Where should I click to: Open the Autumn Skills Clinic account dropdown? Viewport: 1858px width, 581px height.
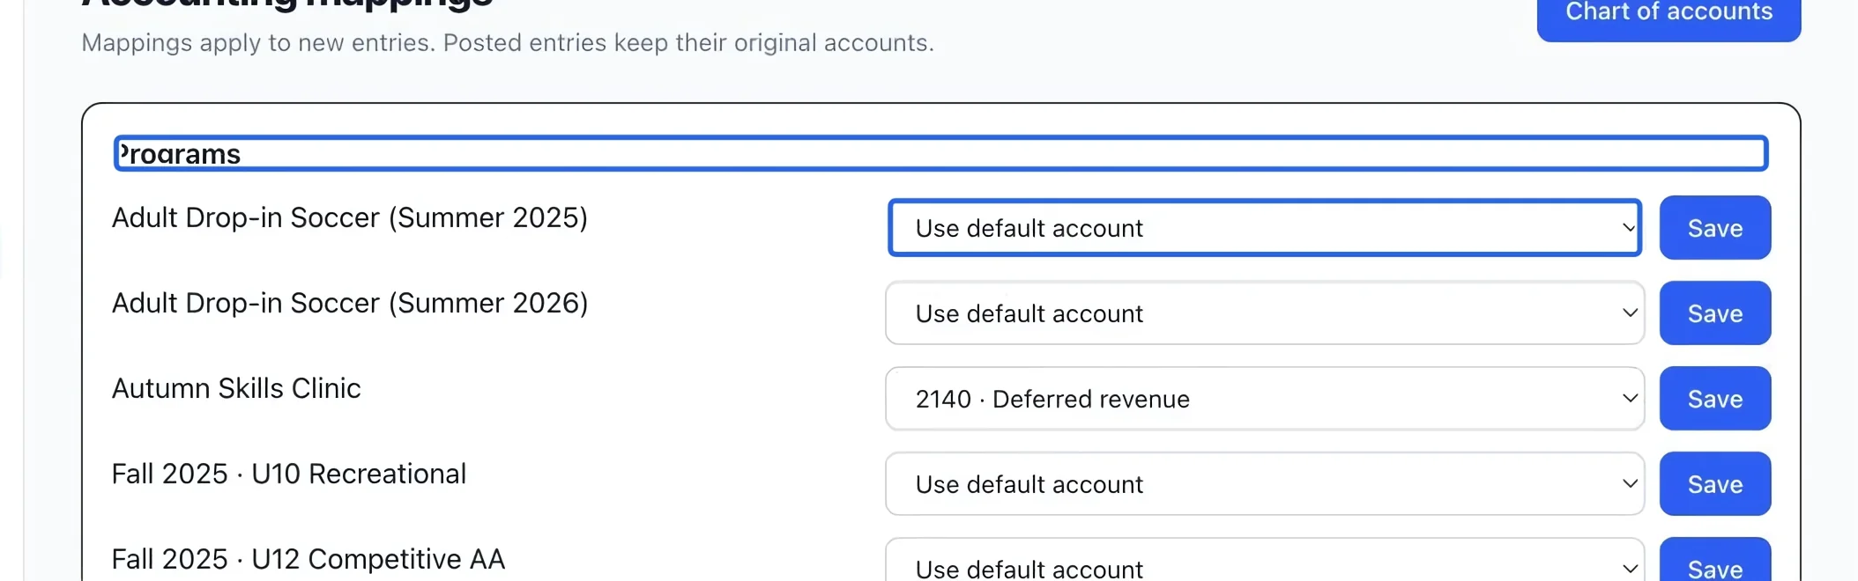(1265, 399)
